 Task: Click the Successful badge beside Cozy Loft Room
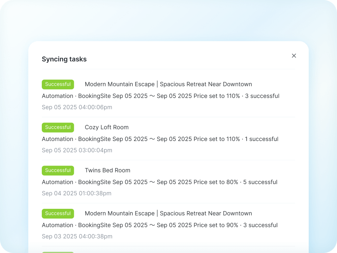click(58, 127)
